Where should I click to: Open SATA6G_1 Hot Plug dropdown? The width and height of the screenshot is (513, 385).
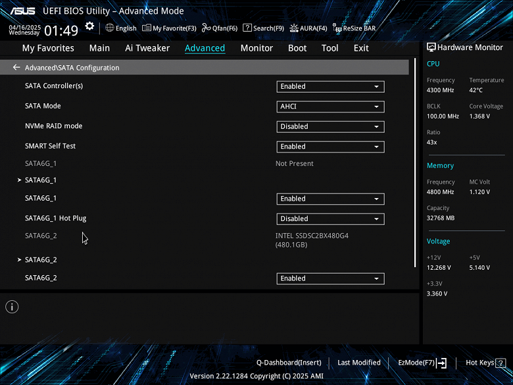[x=330, y=218]
